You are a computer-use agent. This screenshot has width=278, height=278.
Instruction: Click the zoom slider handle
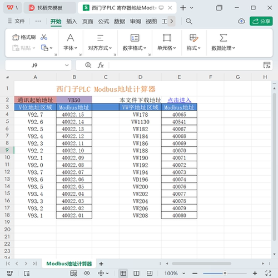(x=225, y=273)
